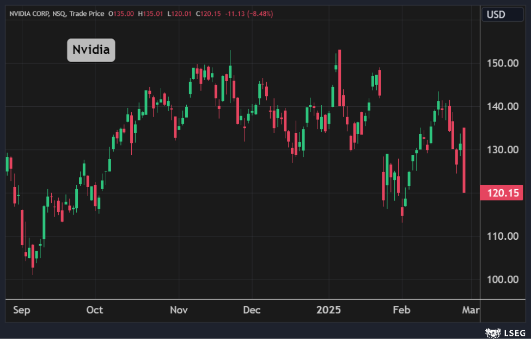
Task: Click the 140.00 price axis label
Action: point(502,106)
